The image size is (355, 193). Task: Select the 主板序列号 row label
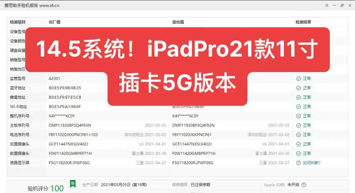(x=20, y=125)
